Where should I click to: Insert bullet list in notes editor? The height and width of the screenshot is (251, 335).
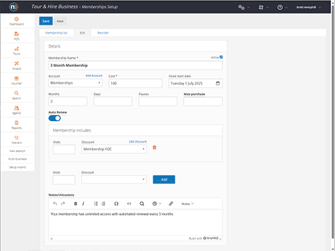pos(96,203)
